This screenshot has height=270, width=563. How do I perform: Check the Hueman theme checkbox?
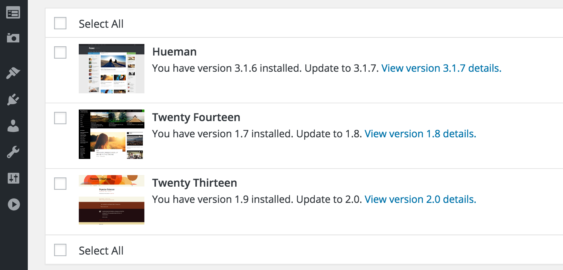[x=60, y=52]
